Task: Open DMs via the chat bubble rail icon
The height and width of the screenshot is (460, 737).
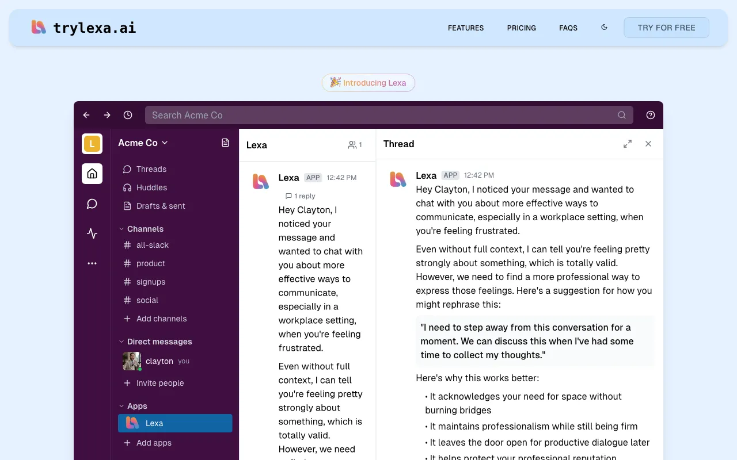Action: click(92, 204)
